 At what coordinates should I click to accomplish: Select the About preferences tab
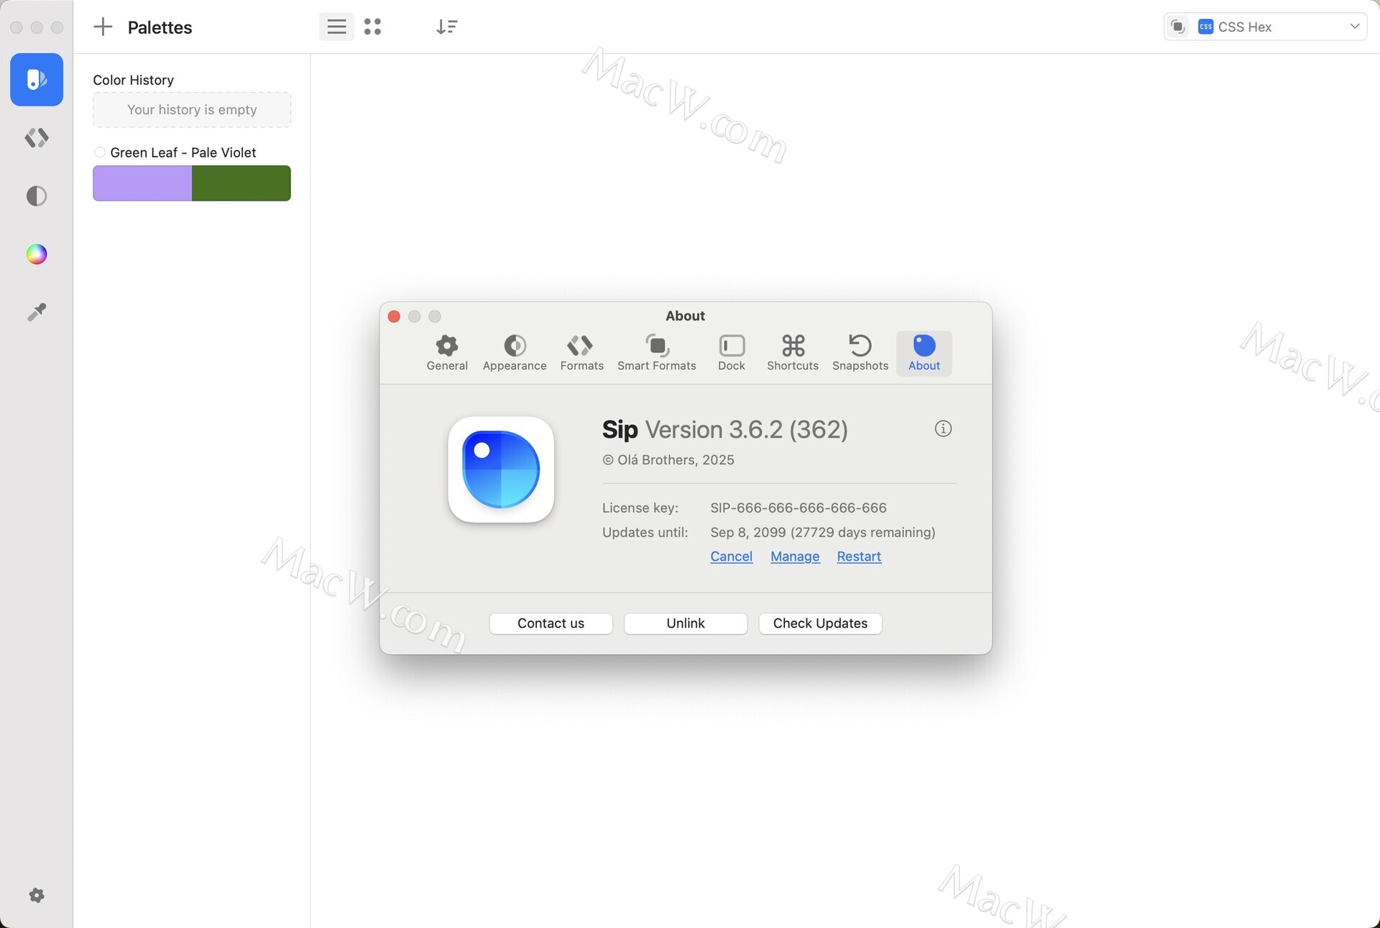924,353
